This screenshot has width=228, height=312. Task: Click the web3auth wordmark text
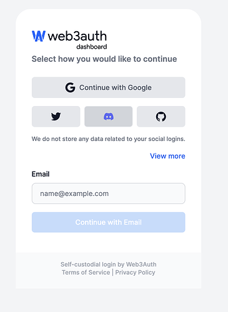click(77, 36)
